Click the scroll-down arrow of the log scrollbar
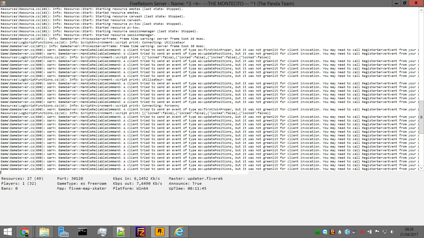 [421, 168]
